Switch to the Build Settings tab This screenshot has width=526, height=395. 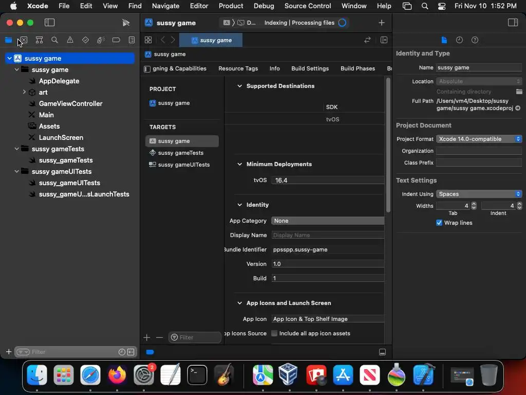[x=310, y=68]
